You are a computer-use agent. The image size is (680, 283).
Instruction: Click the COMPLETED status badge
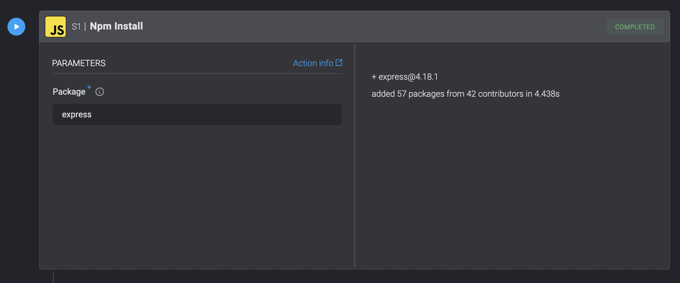635,27
